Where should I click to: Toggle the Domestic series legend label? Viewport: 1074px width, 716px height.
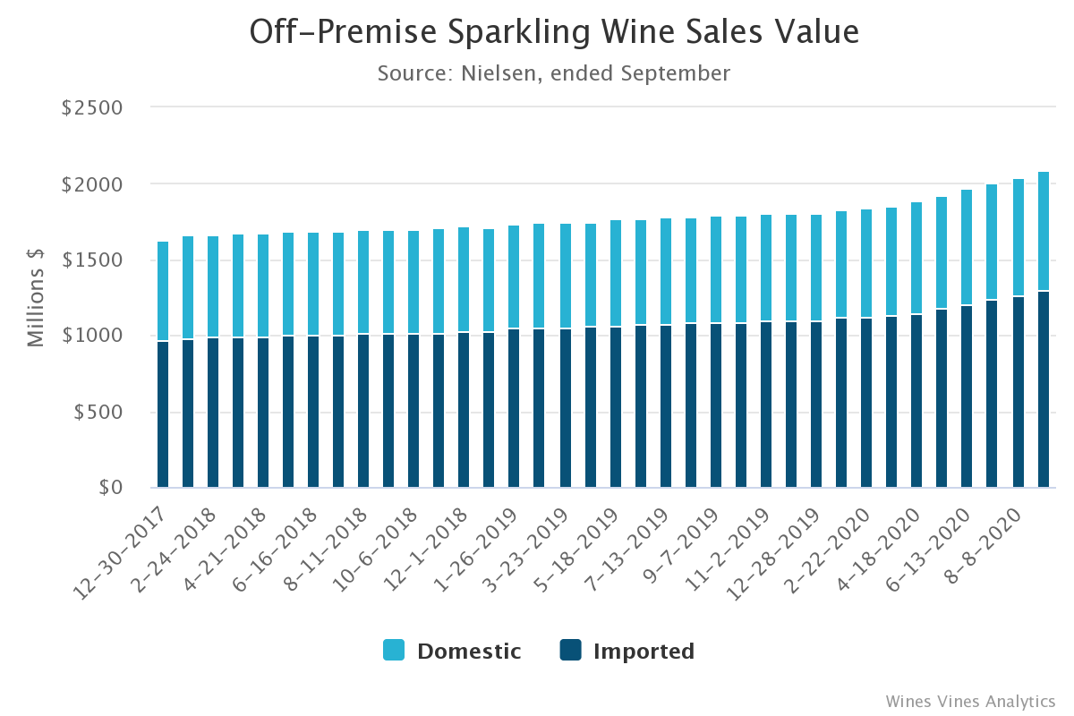[468, 652]
